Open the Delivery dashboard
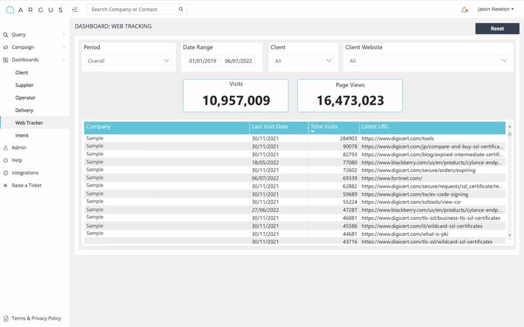 click(x=24, y=110)
